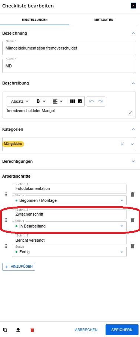Open status dropdown Begonnen / Montage
This screenshot has height=337, width=140.
pyautogui.click(x=69, y=200)
